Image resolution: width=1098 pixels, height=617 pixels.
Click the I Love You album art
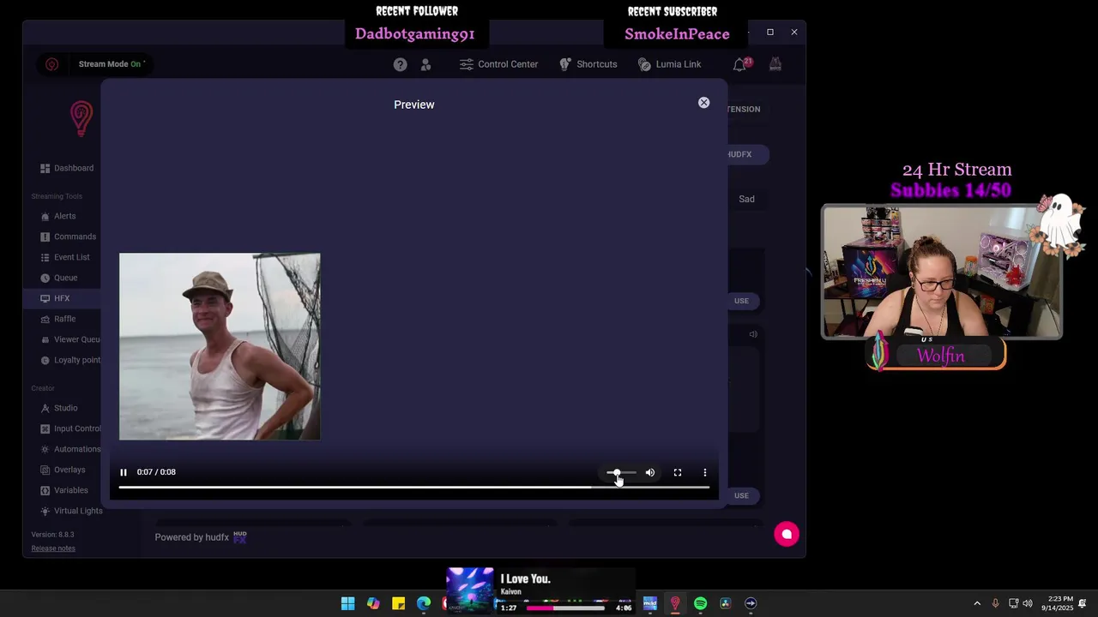(470, 590)
